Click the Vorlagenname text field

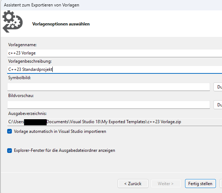115,53
